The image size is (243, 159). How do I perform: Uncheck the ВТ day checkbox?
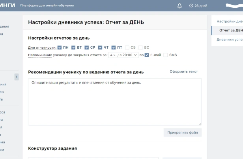coord(73,48)
